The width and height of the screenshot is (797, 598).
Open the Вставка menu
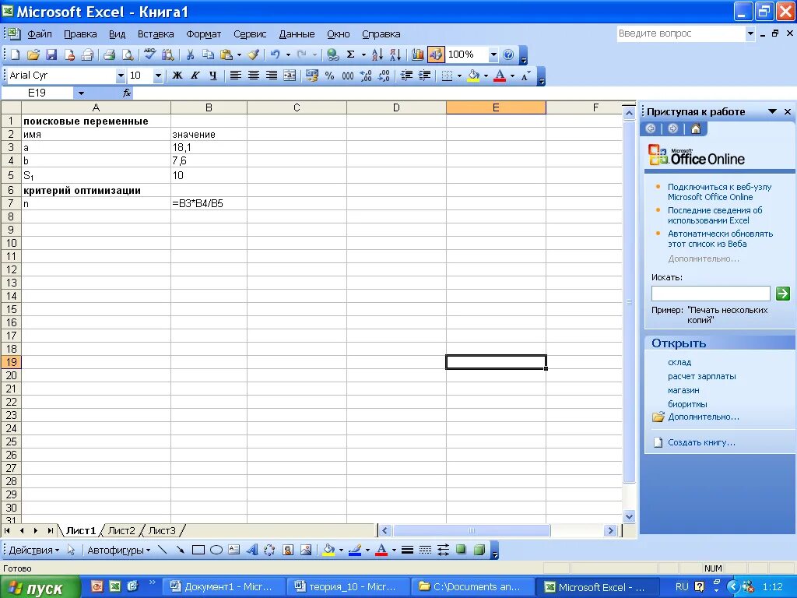[x=156, y=34]
